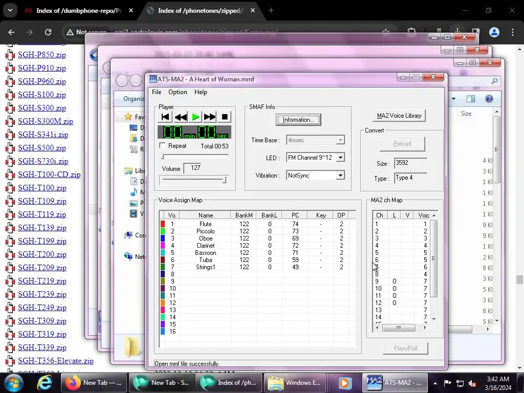
Task: Fast forward the track in the Player
Action: [x=210, y=117]
